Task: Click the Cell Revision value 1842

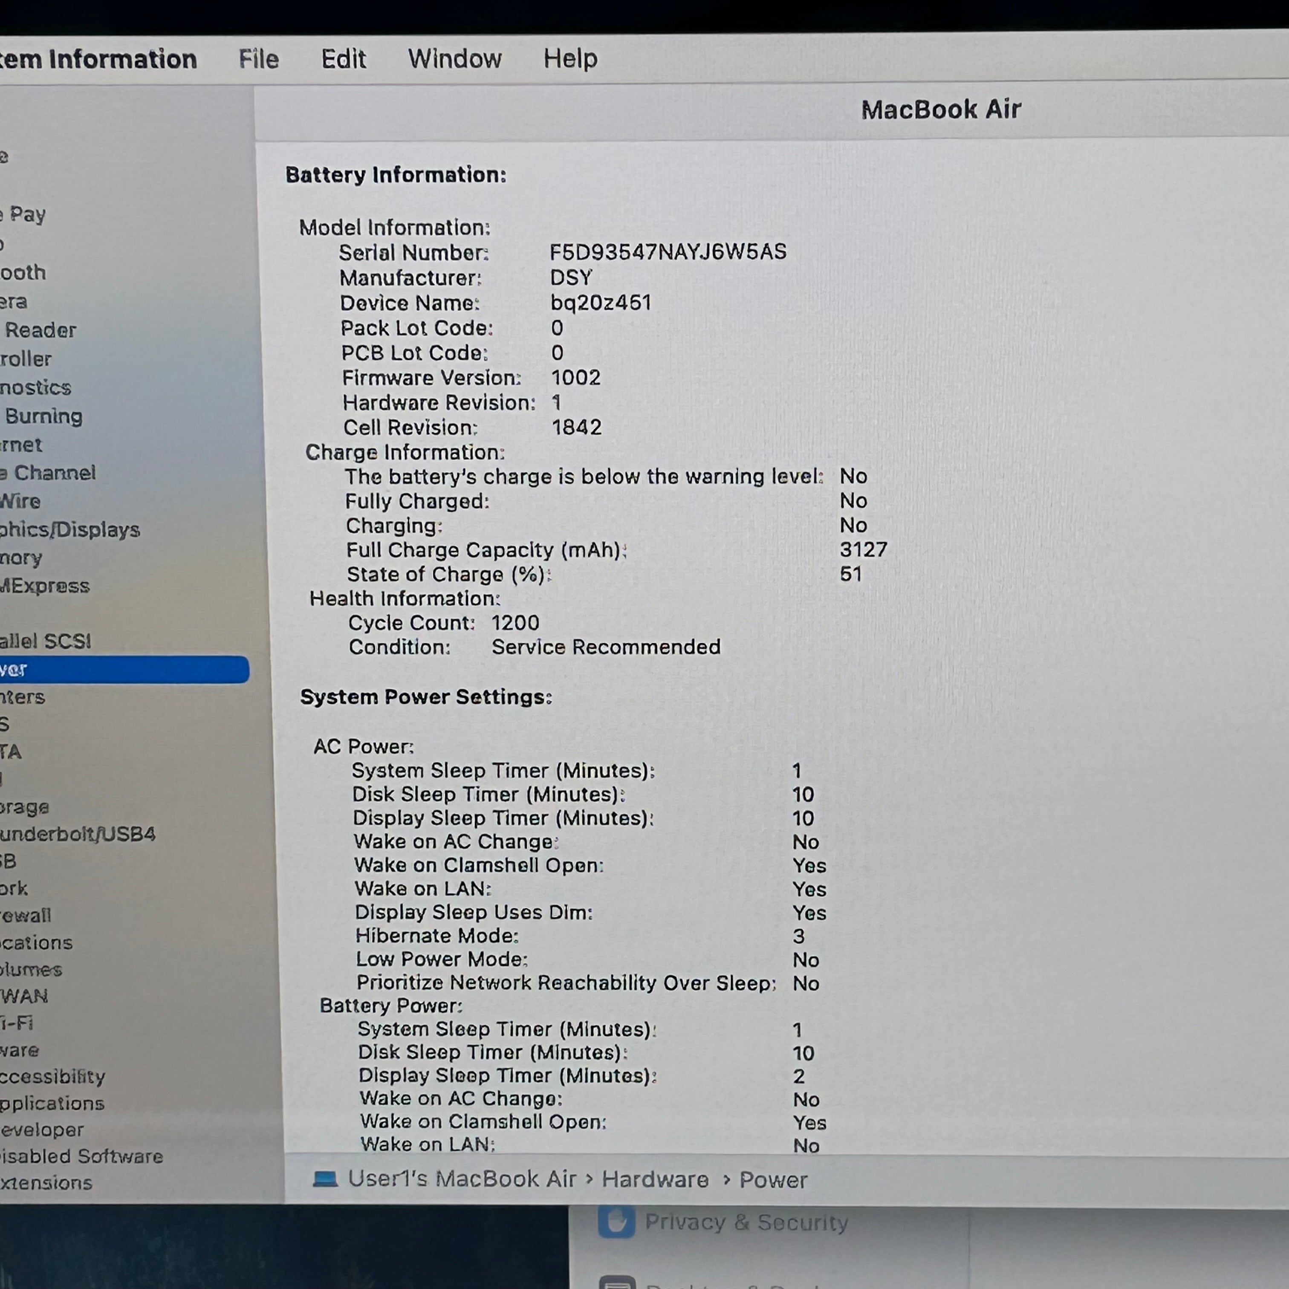Action: 576,427
